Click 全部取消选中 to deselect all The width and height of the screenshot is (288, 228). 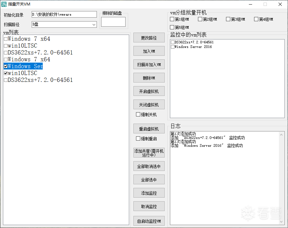149,166
